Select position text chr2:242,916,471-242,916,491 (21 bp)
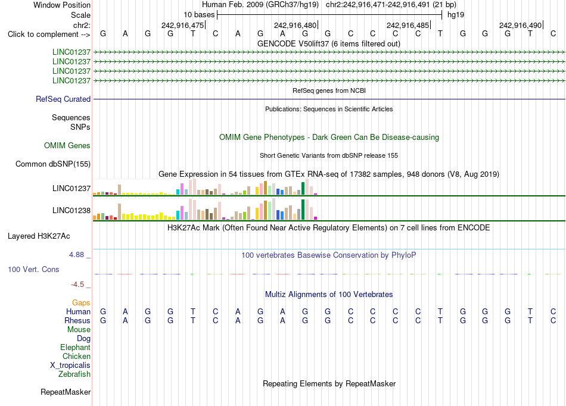Screen dimensions: 566x406 click(391, 5)
